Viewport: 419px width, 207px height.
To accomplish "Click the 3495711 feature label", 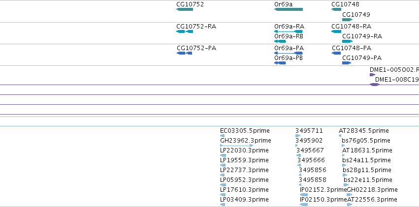I will point(309,131).
